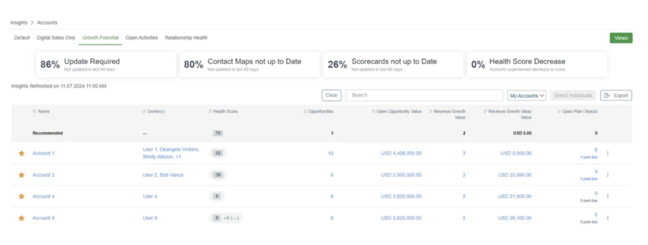
Task: Unstar Account 4 using its star icon
Action: pos(22,196)
